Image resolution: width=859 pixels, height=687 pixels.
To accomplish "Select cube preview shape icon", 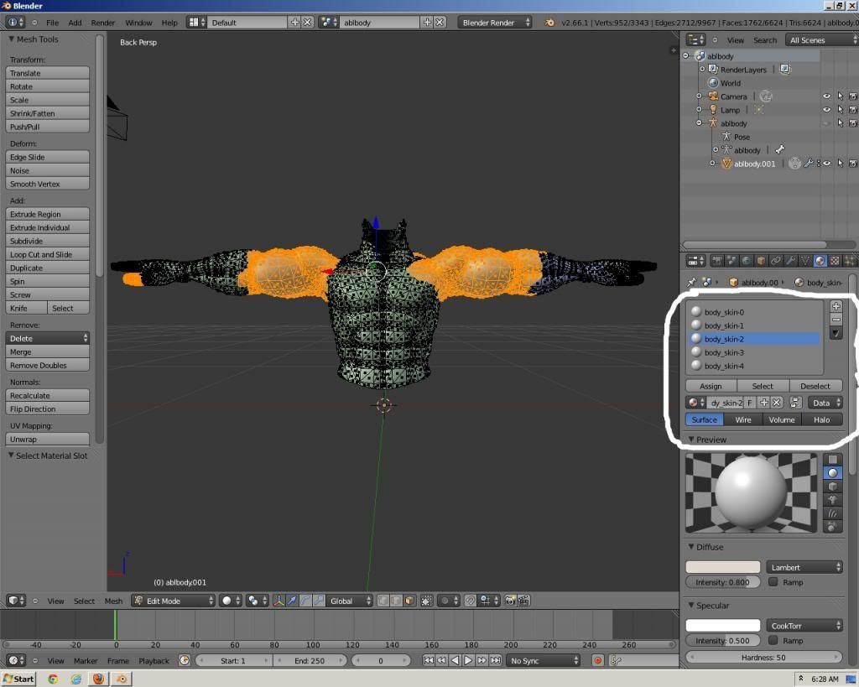I will pos(832,487).
